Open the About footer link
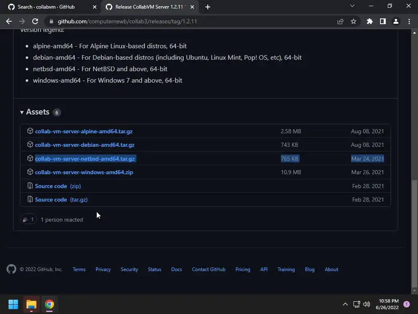 (331, 269)
